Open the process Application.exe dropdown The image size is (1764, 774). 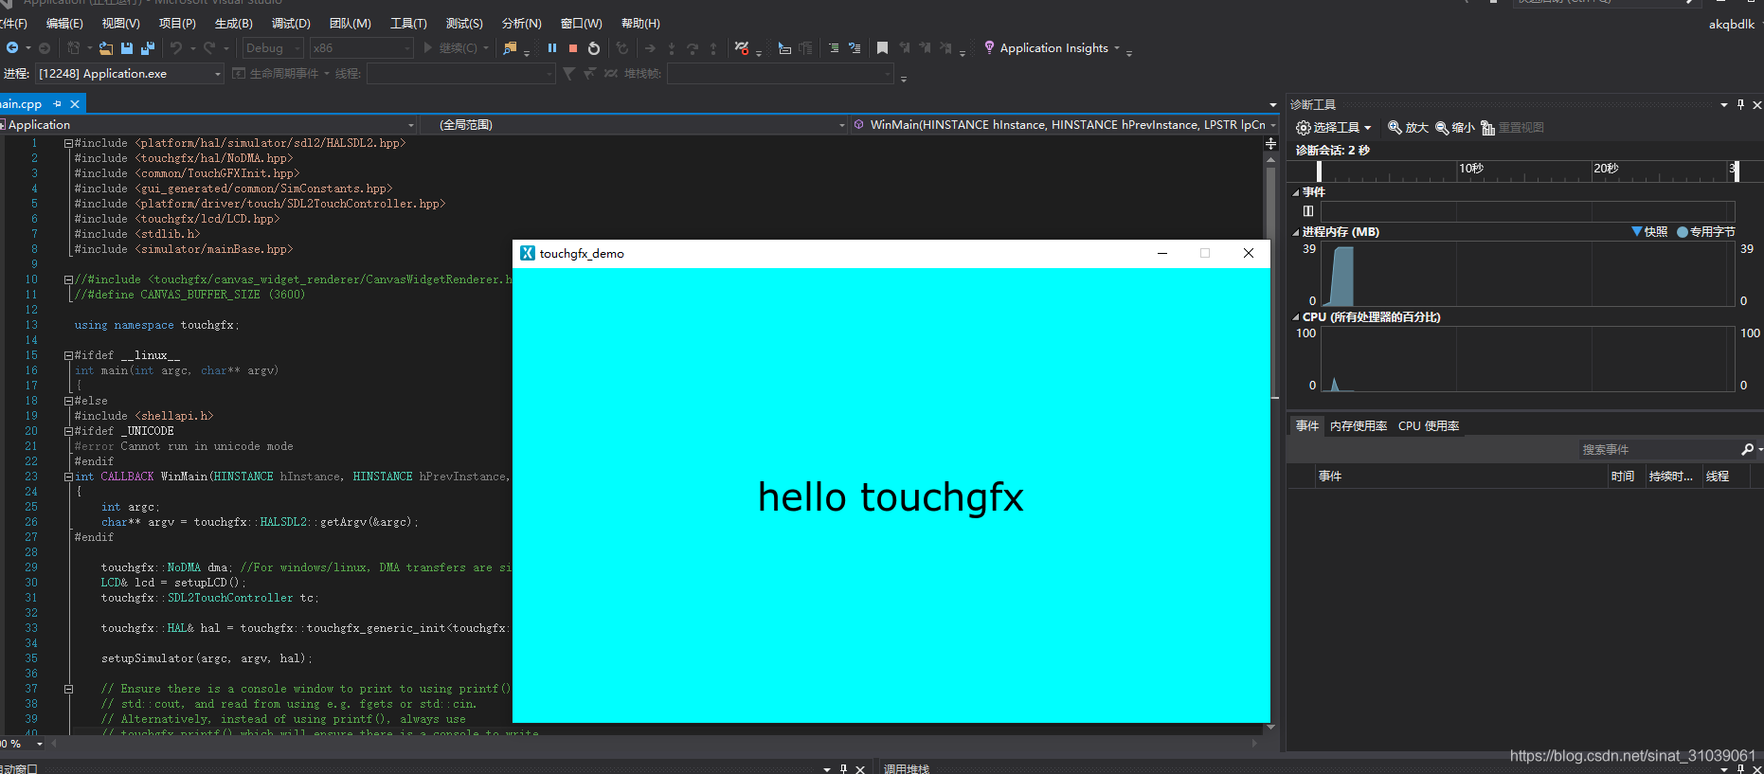(x=130, y=74)
